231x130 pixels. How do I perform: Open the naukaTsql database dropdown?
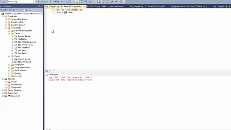(x=34, y=1)
